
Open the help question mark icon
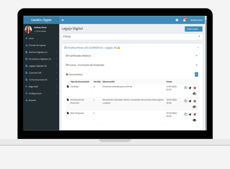click(177, 20)
